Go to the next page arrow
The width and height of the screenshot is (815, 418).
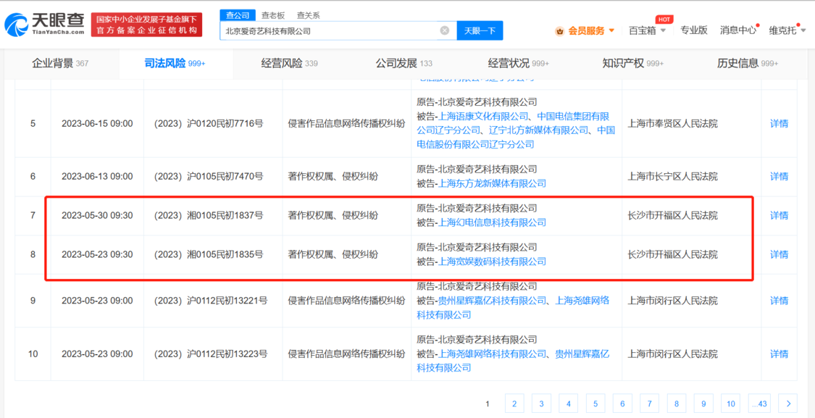788,403
